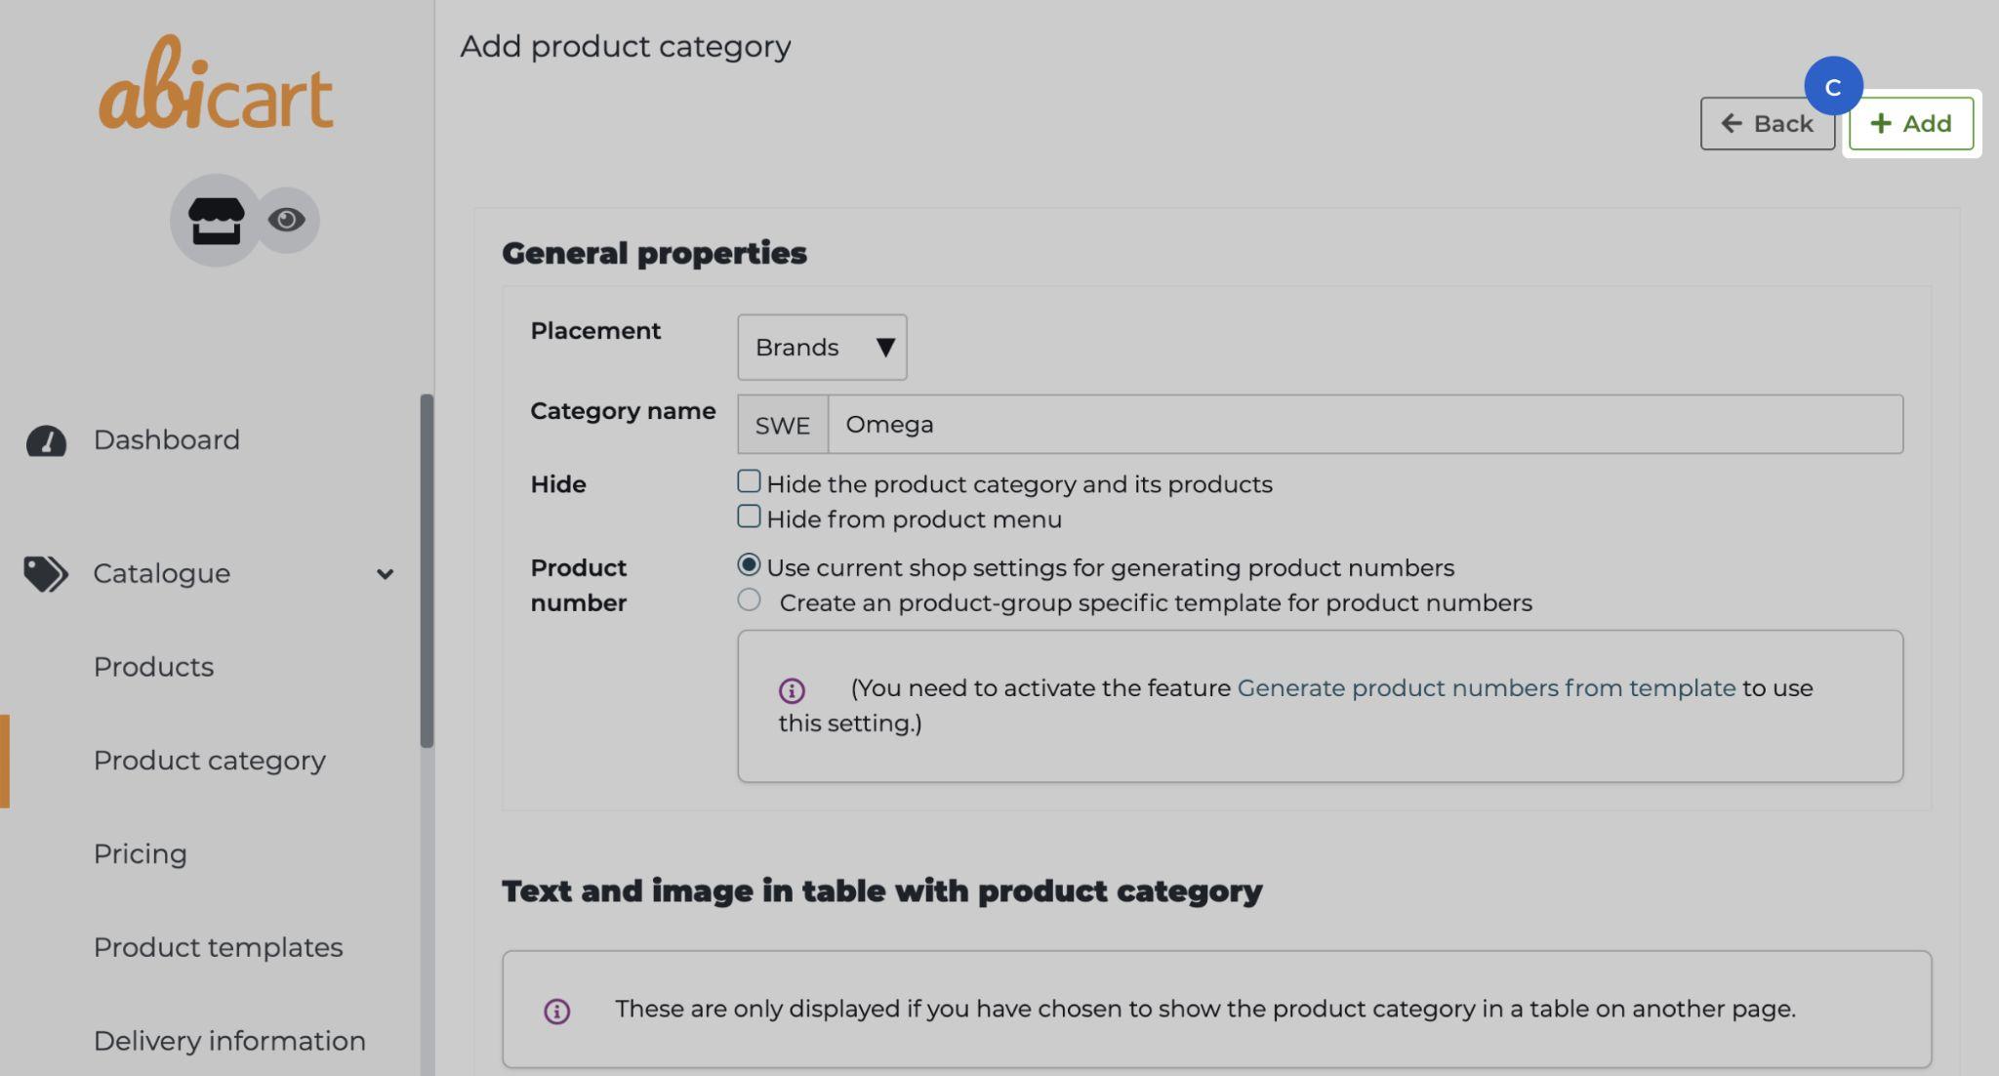The width and height of the screenshot is (1999, 1076).
Task: Click the eye preview icon
Action: [286, 220]
